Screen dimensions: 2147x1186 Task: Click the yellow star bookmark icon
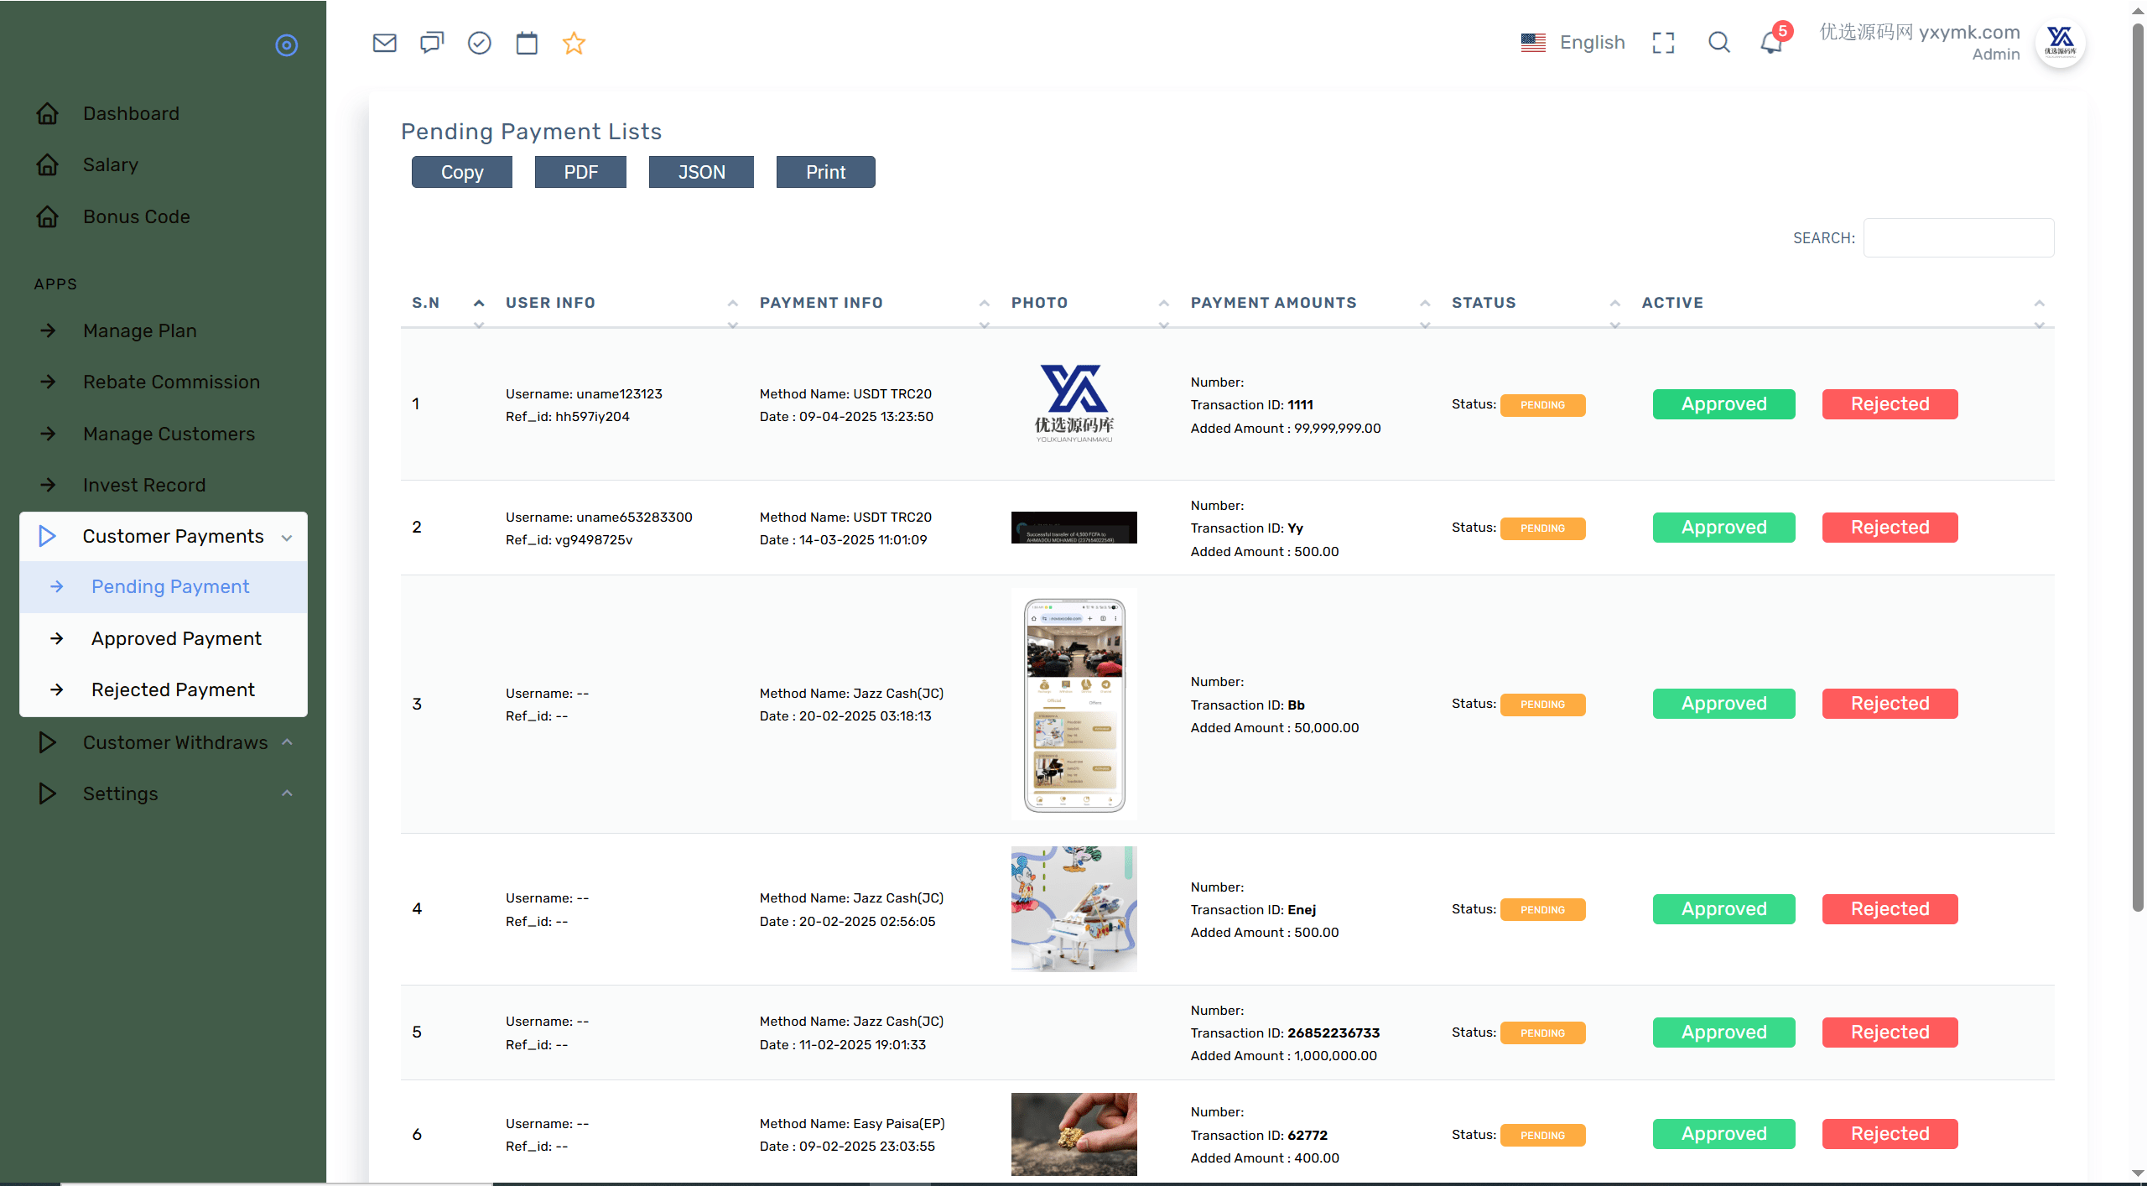click(574, 43)
